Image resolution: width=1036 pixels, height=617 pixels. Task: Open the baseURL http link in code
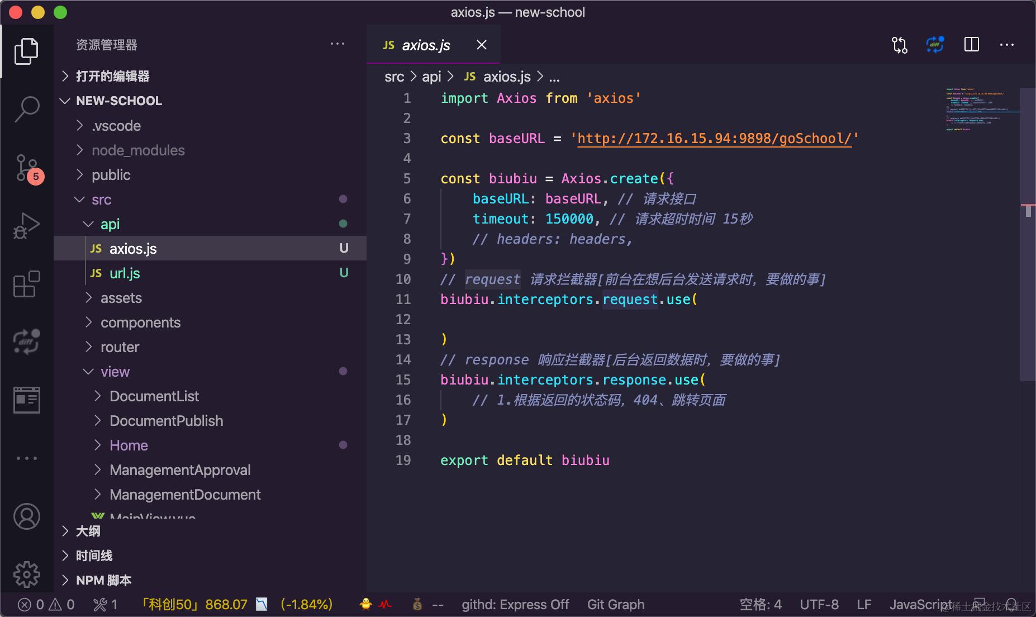pos(714,139)
